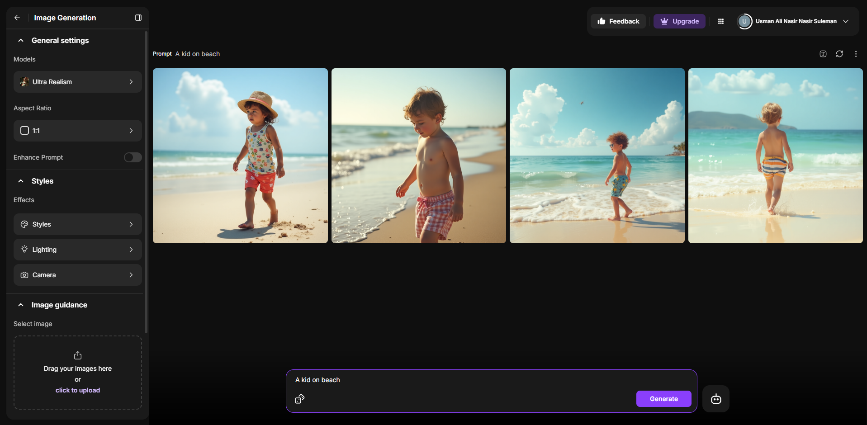Click the 'Drag your images here' text
This screenshot has height=425, width=867.
tap(78, 368)
